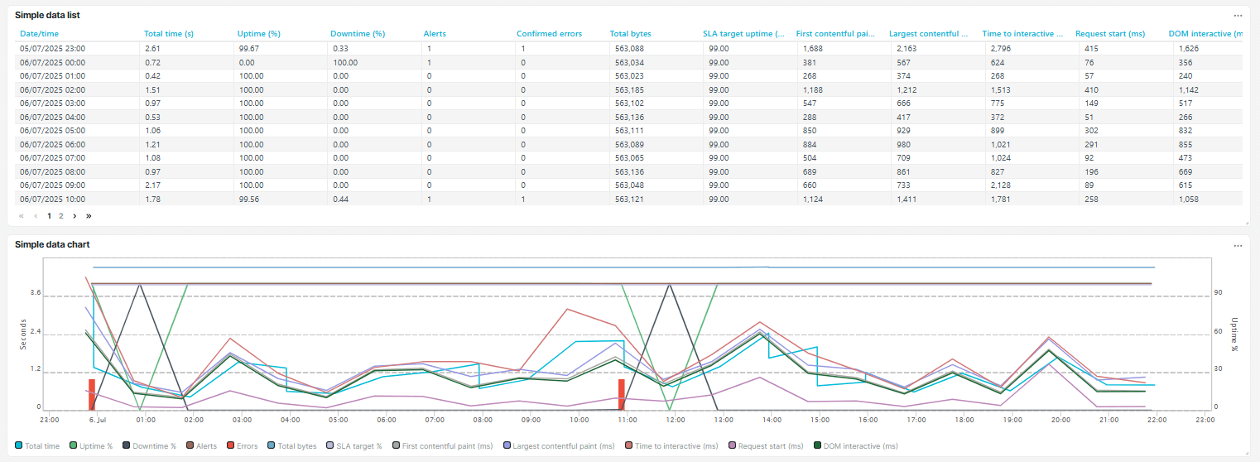Click the previous page arrow
Image resolution: width=1260 pixels, height=462 pixels.
[x=36, y=216]
